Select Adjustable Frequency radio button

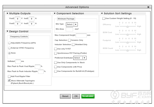click(9, 43)
